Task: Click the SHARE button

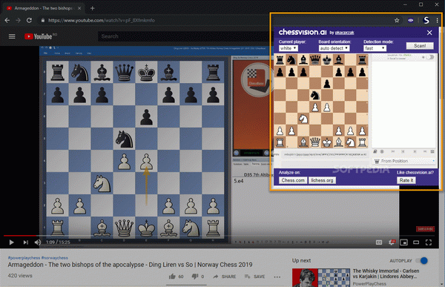Action: tap(225, 276)
